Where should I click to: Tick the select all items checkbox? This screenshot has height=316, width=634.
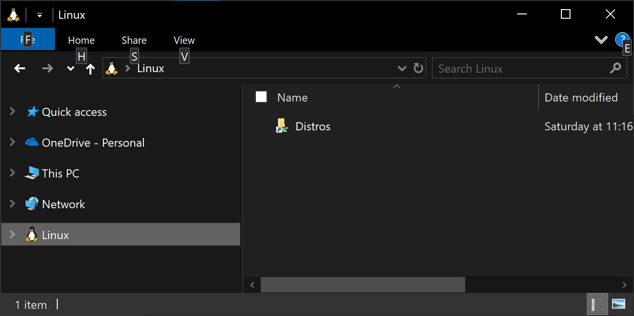(261, 97)
